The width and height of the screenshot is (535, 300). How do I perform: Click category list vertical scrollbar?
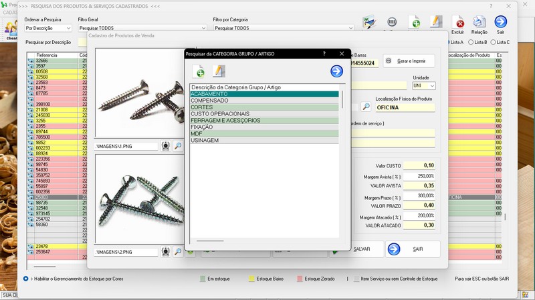click(342, 99)
